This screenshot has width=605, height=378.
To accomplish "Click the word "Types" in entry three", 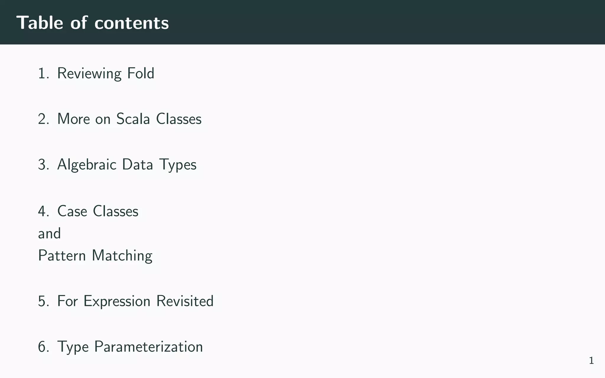I will pos(178,164).
